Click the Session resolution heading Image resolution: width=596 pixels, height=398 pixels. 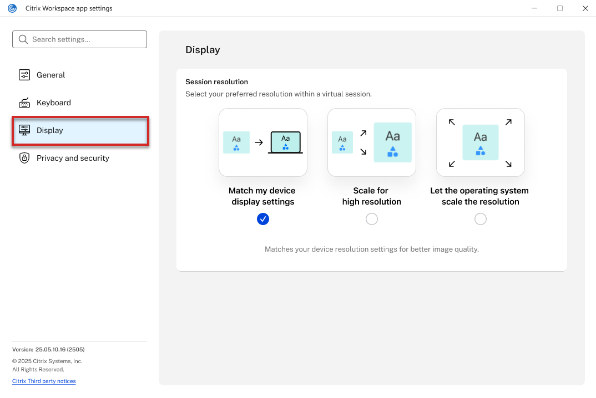[216, 81]
